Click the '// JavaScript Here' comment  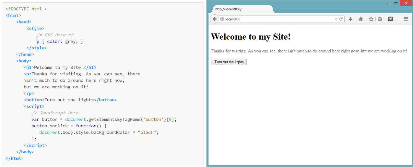tap(55, 113)
